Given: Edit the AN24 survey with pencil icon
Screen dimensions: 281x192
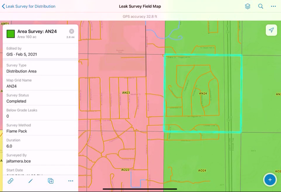Looking at the screenshot, I should [31, 181].
